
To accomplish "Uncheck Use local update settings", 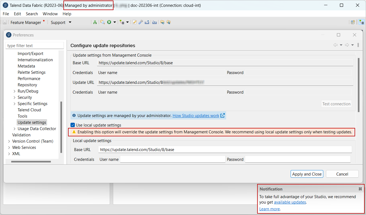I will point(73,125).
